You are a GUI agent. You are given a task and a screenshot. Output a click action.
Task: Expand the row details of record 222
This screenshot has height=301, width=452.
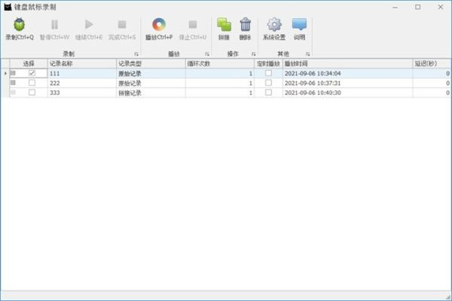tap(13, 83)
